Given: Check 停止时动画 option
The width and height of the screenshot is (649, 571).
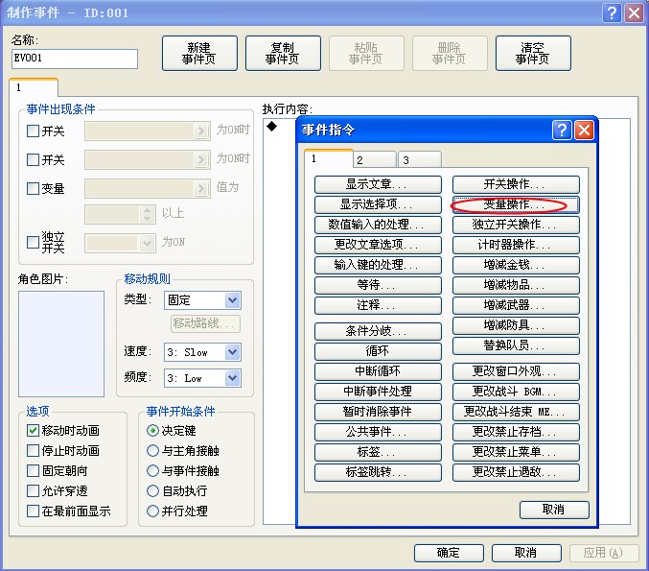Looking at the screenshot, I should pos(33,450).
